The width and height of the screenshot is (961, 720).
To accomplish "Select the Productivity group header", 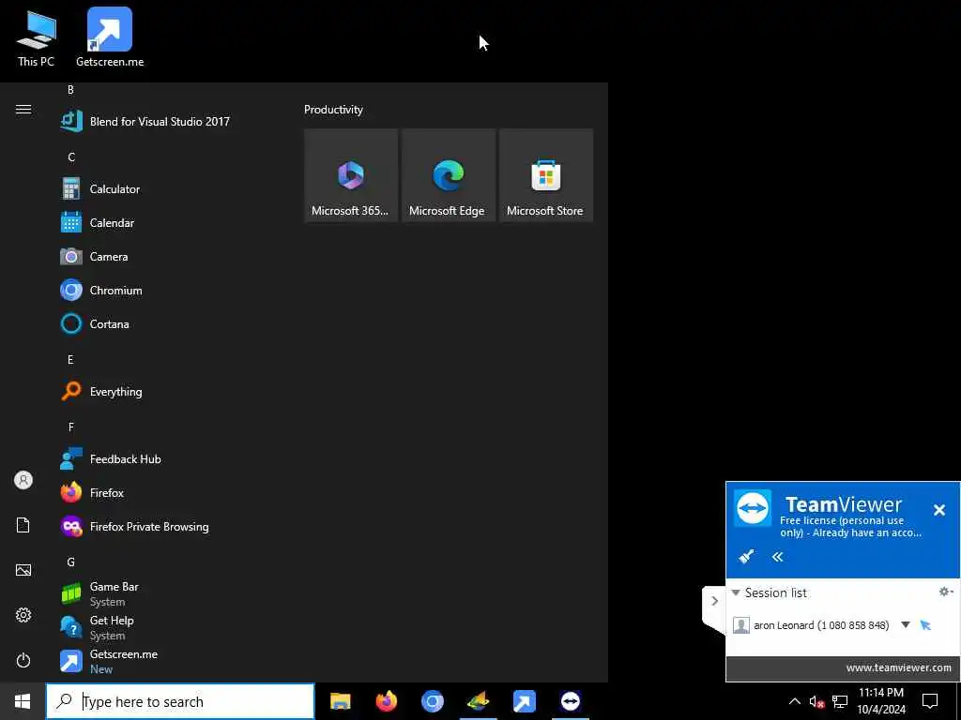I will coord(333,110).
